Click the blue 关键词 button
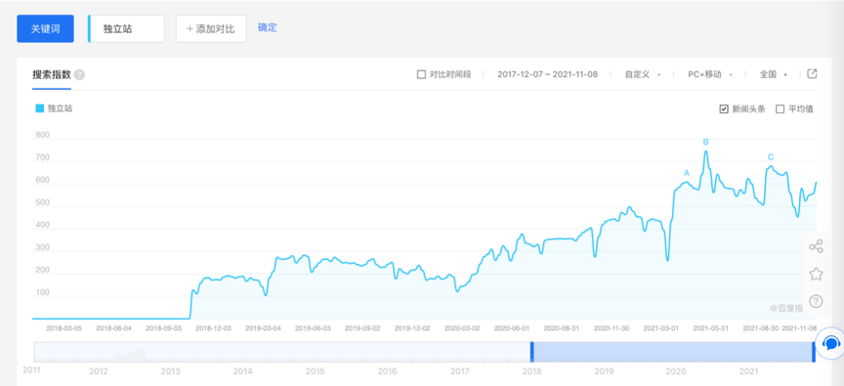Image resolution: width=844 pixels, height=386 pixels. 45,28
